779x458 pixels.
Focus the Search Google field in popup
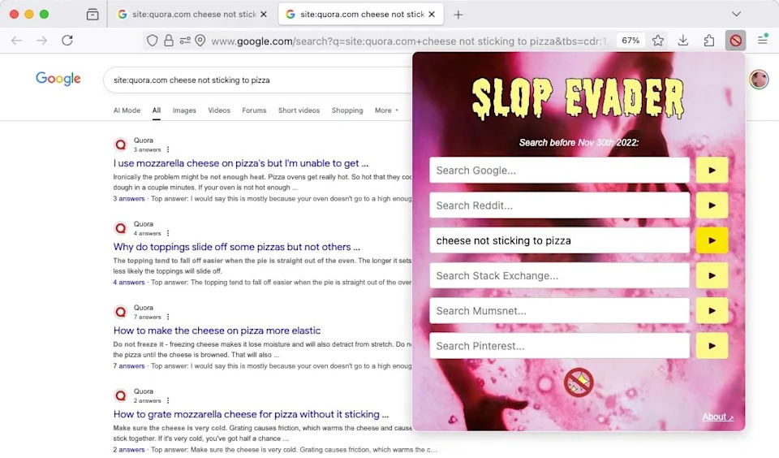point(559,170)
